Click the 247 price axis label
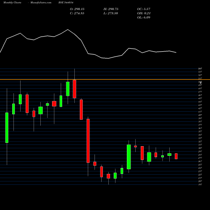The width and height of the screenshot is (210, 210). point(200,168)
